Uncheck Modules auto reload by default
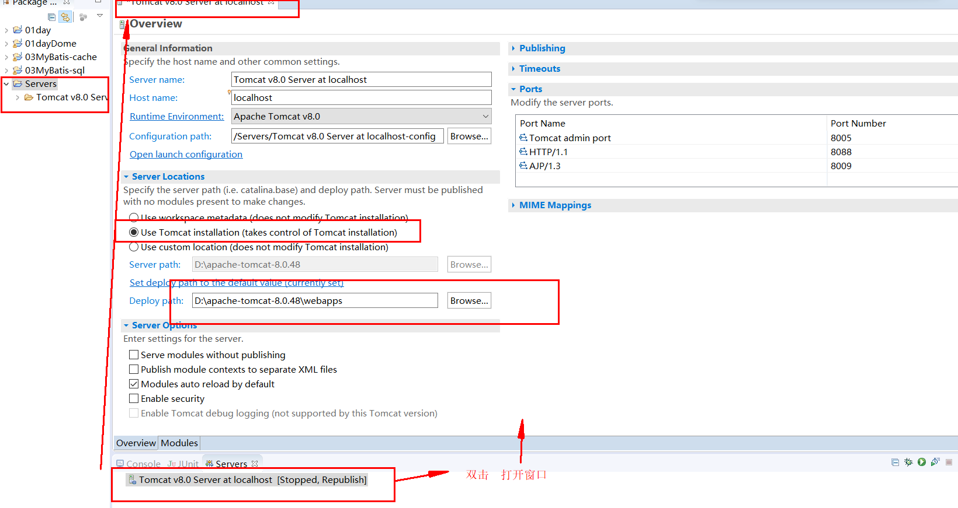 [x=134, y=384]
